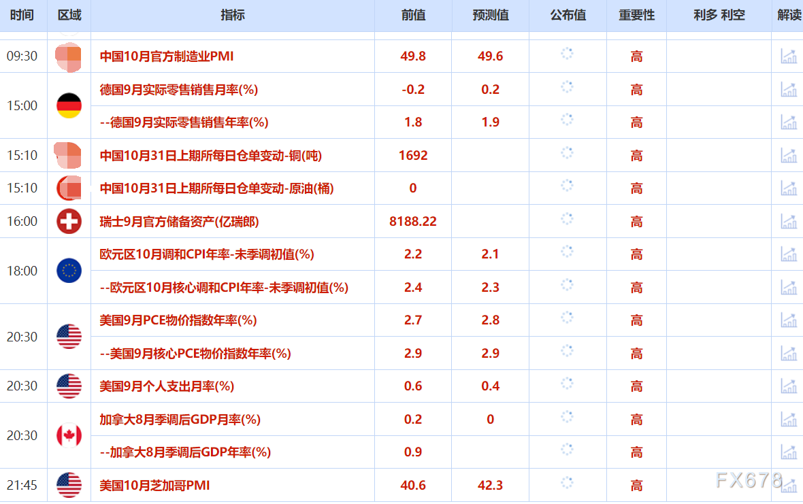Image resolution: width=803 pixels, height=504 pixels.
Task: Click the US flag beside 美国9月PCE data
Action: (x=68, y=336)
